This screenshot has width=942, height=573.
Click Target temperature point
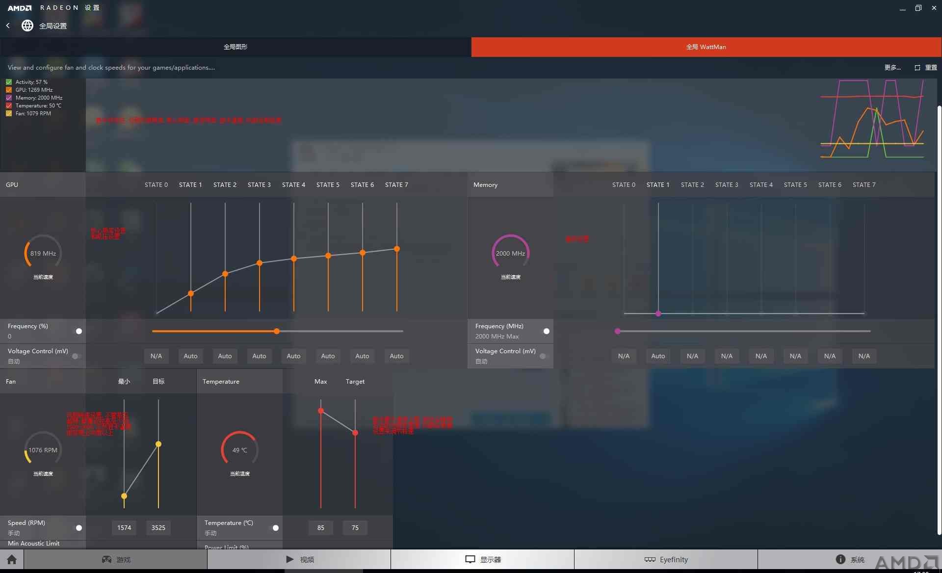click(x=355, y=433)
